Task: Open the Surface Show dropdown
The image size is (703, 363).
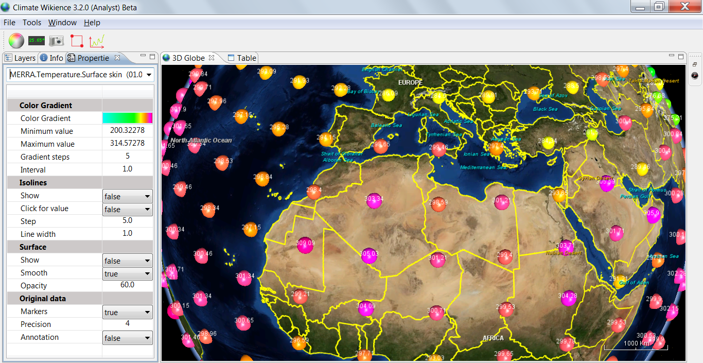Action: click(128, 261)
